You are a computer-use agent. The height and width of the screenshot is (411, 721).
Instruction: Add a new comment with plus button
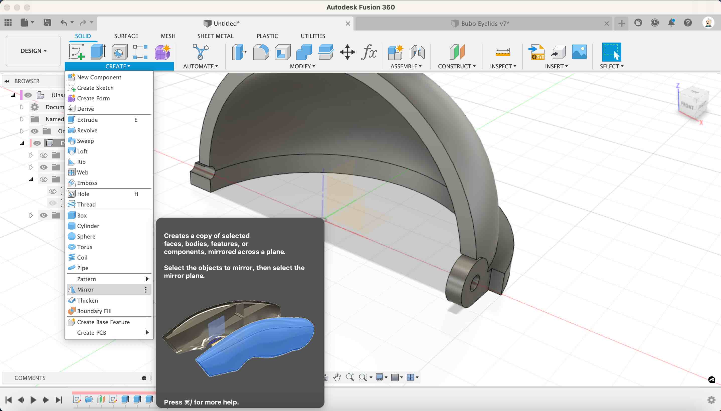tap(144, 378)
